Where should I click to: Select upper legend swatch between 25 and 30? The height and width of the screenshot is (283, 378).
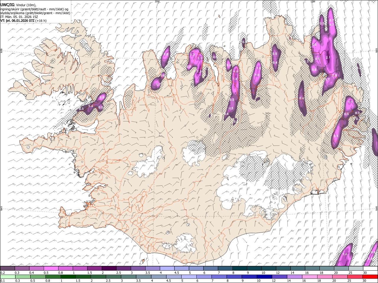(x=356, y=268)
